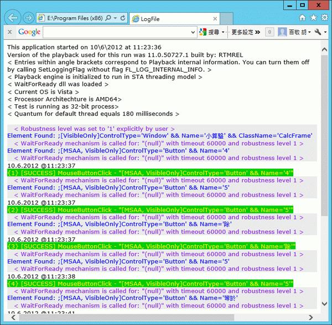Click the {1} [SUCCESS] MouseButtonClick Name='4' line
The height and width of the screenshot is (325, 332).
click(150, 173)
